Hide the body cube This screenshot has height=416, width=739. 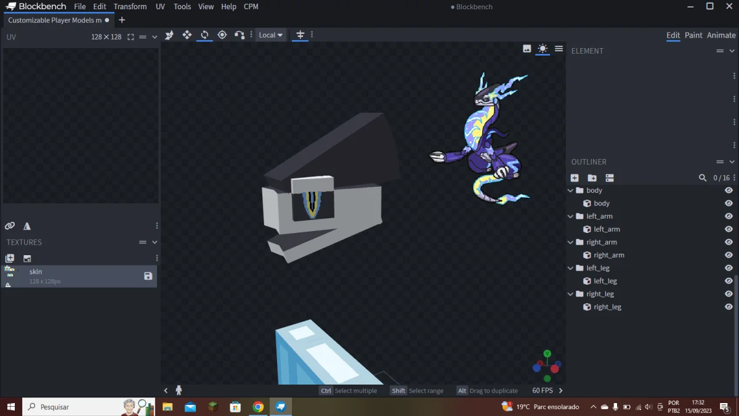(729, 203)
